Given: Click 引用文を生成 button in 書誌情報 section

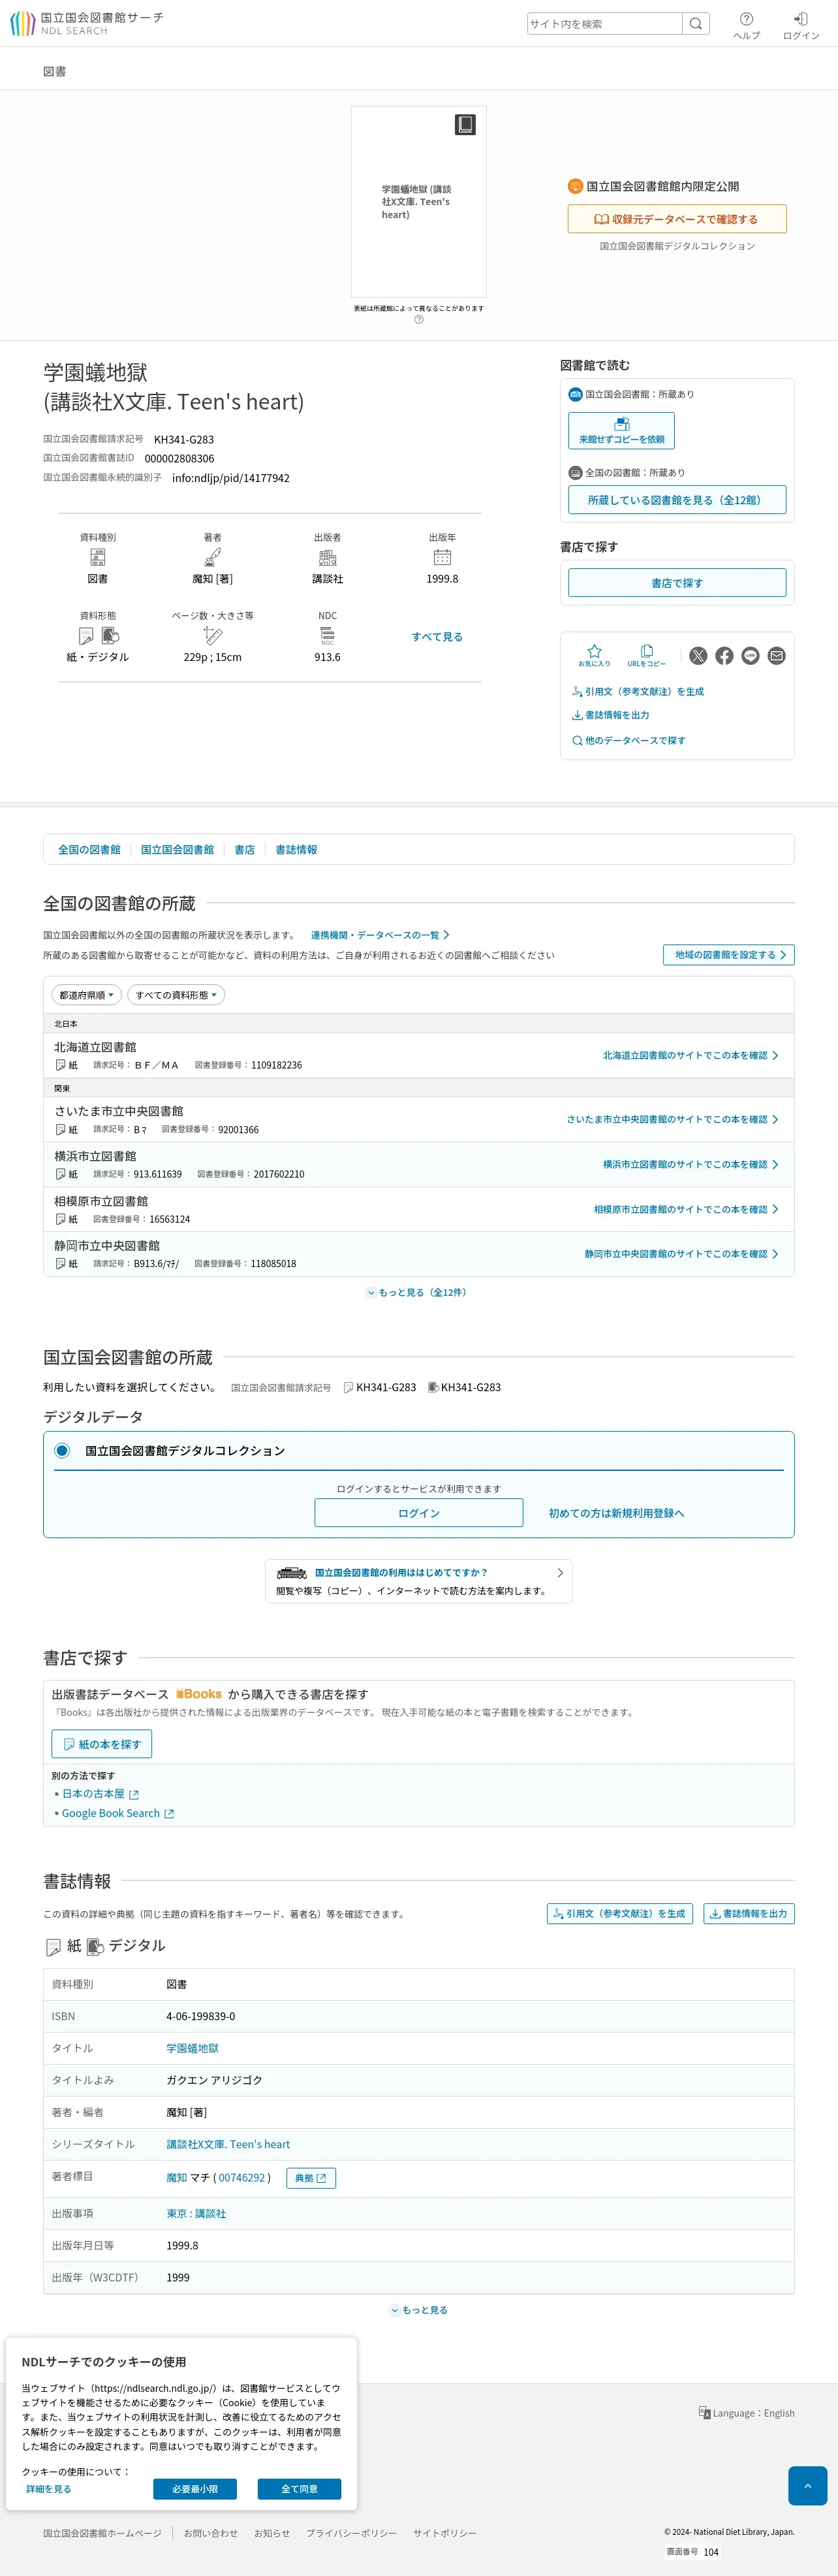Looking at the screenshot, I should [619, 1913].
